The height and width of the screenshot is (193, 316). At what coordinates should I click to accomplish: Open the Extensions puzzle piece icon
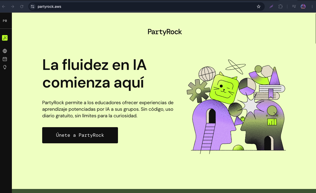tap(280, 7)
